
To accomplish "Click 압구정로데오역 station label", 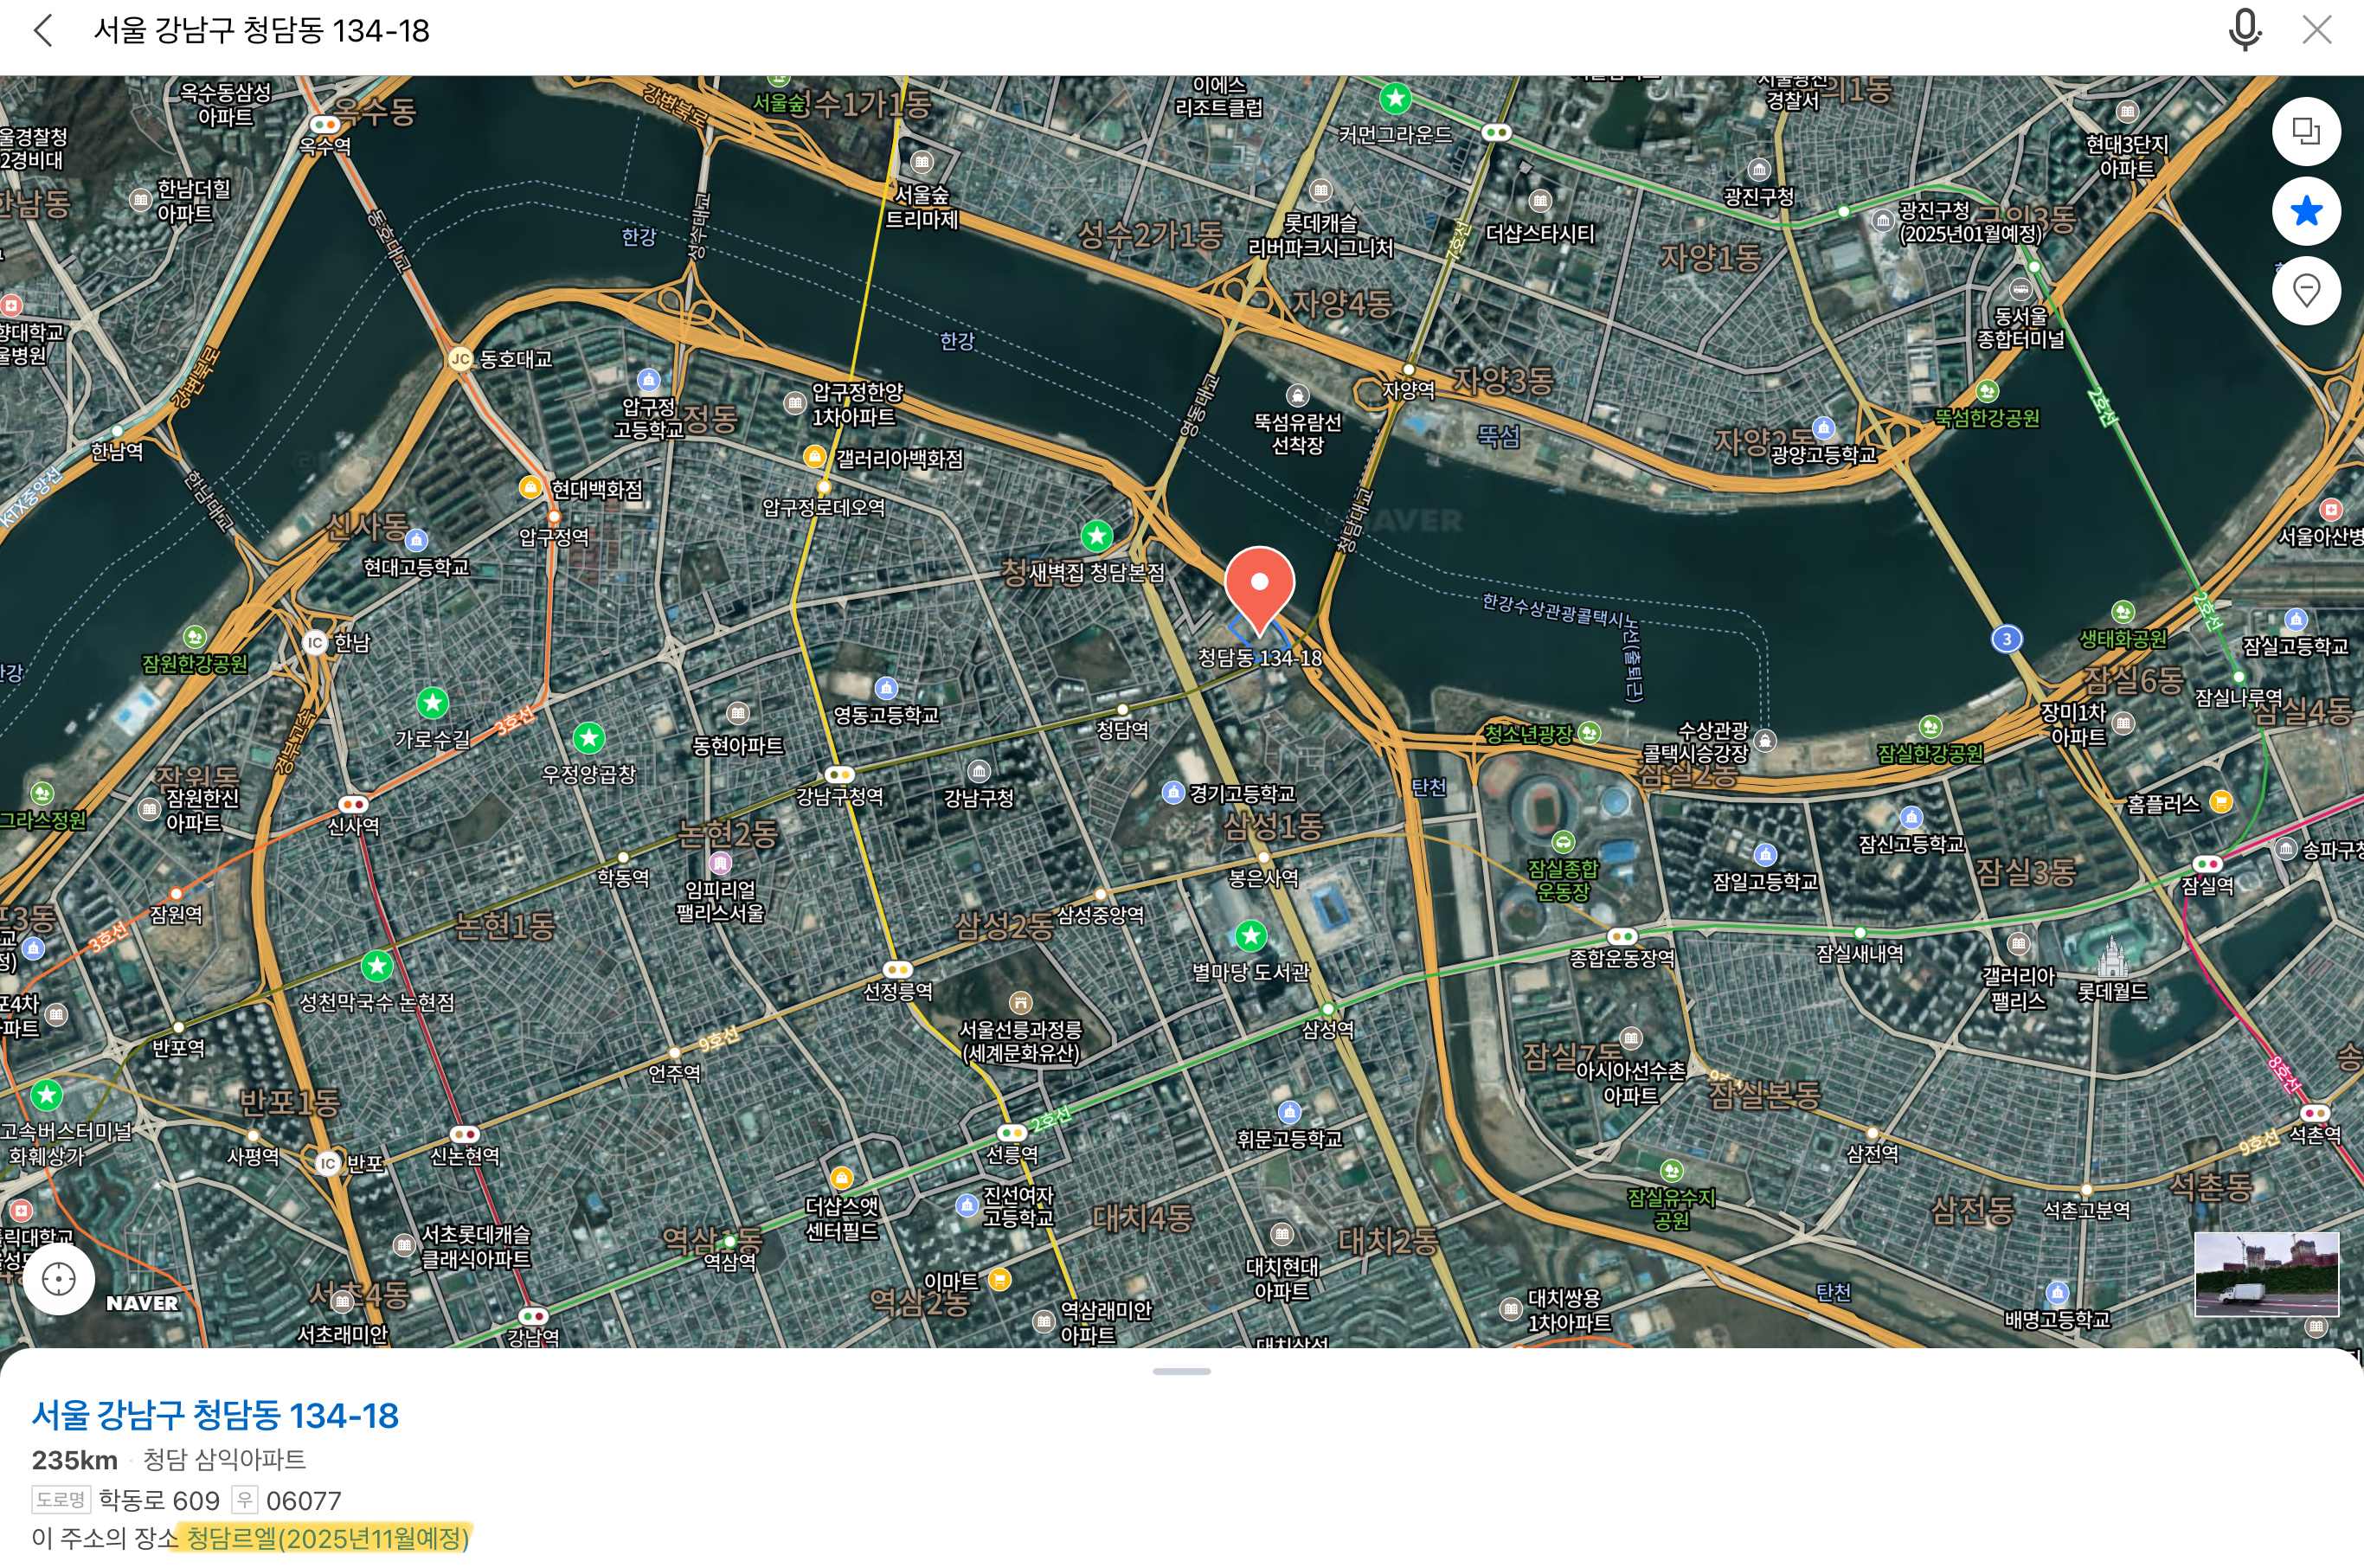I will (824, 507).
